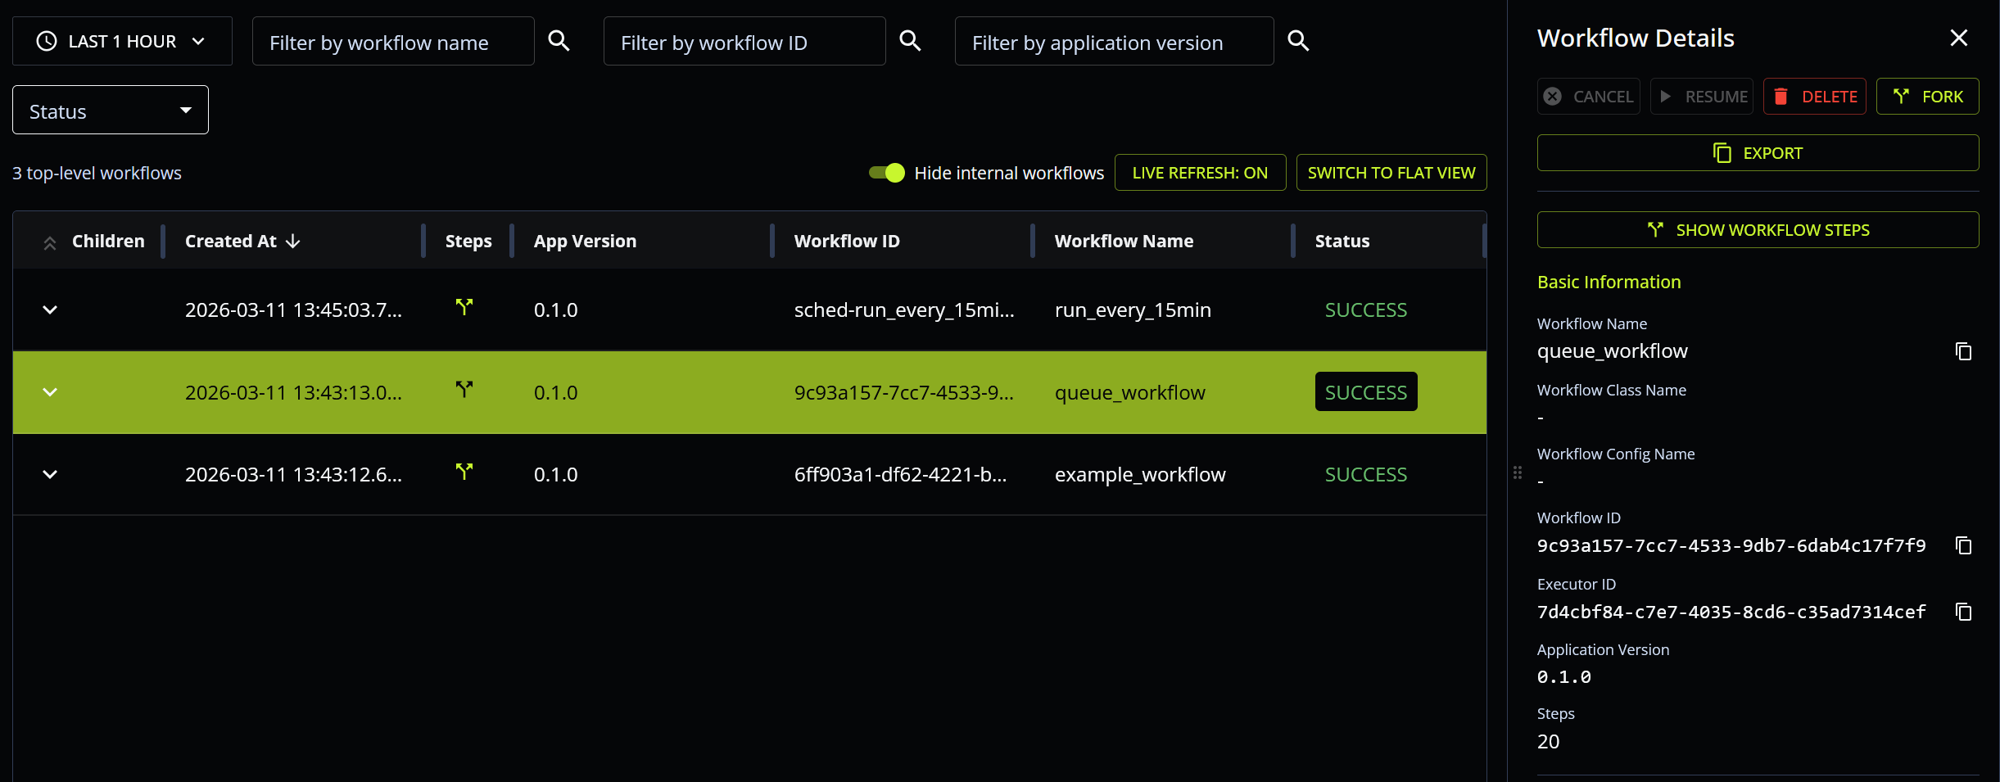Toggle Hide internal workflows switch
This screenshot has width=2000, height=782.
point(887,173)
